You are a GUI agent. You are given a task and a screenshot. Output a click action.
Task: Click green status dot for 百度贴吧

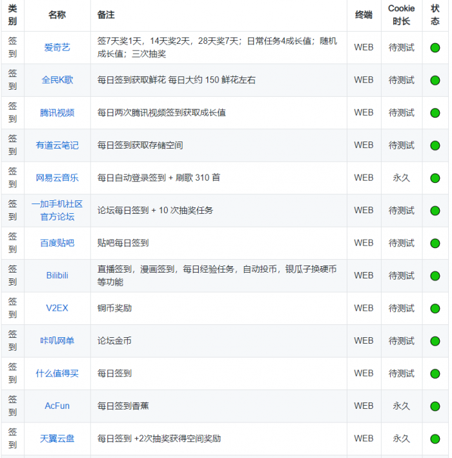pos(435,244)
